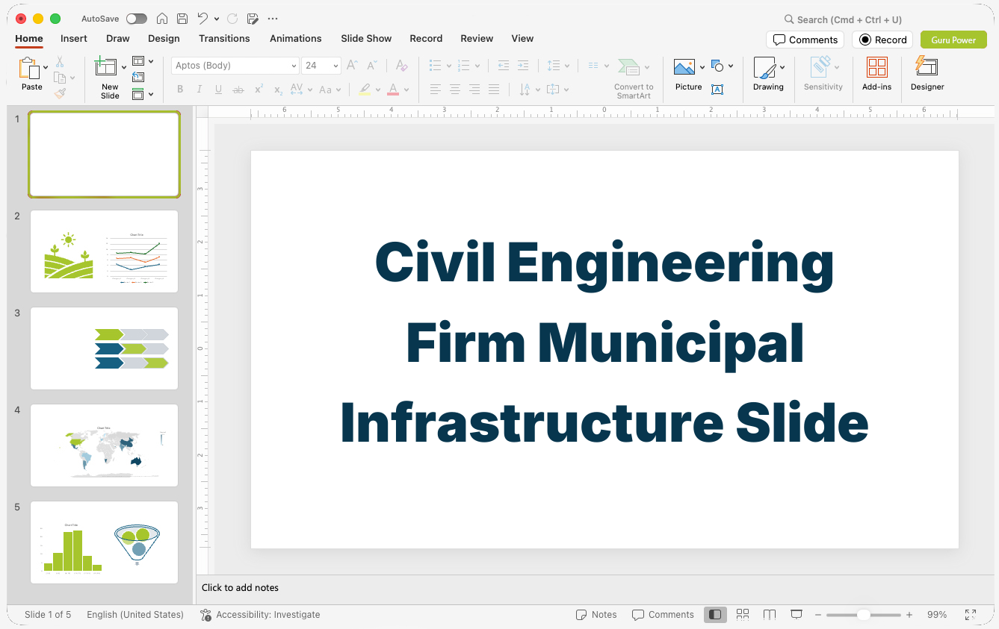Expand the Paste options arrow
999x629 pixels.
click(46, 67)
